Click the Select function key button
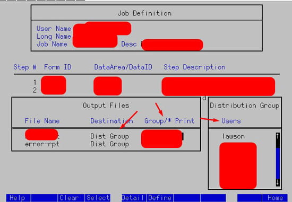The image size is (292, 202). 98,198
